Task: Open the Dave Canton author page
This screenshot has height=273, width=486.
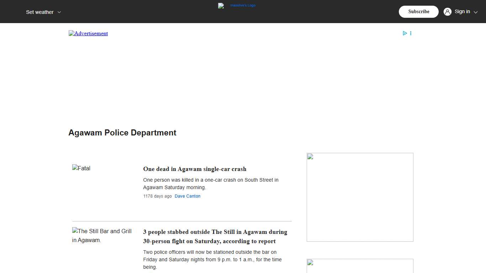Action: (x=187, y=196)
